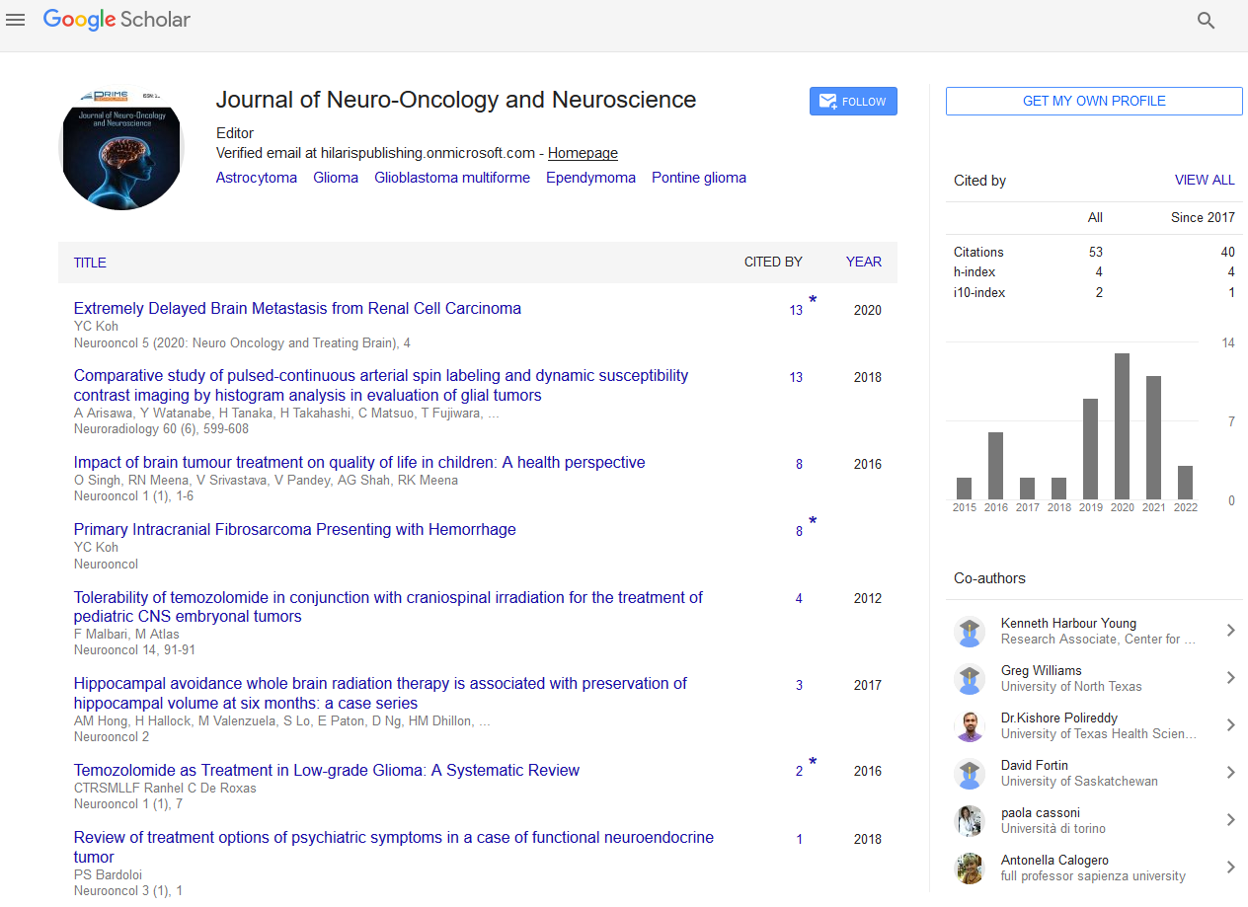Click the search magnifier icon
The height and width of the screenshot is (907, 1248).
(x=1206, y=21)
